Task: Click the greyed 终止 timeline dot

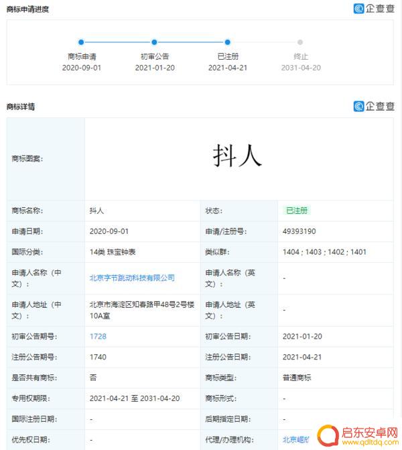Action: pyautogui.click(x=300, y=42)
